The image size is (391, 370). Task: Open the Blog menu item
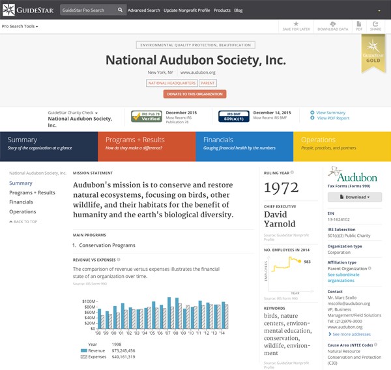pyautogui.click(x=238, y=10)
